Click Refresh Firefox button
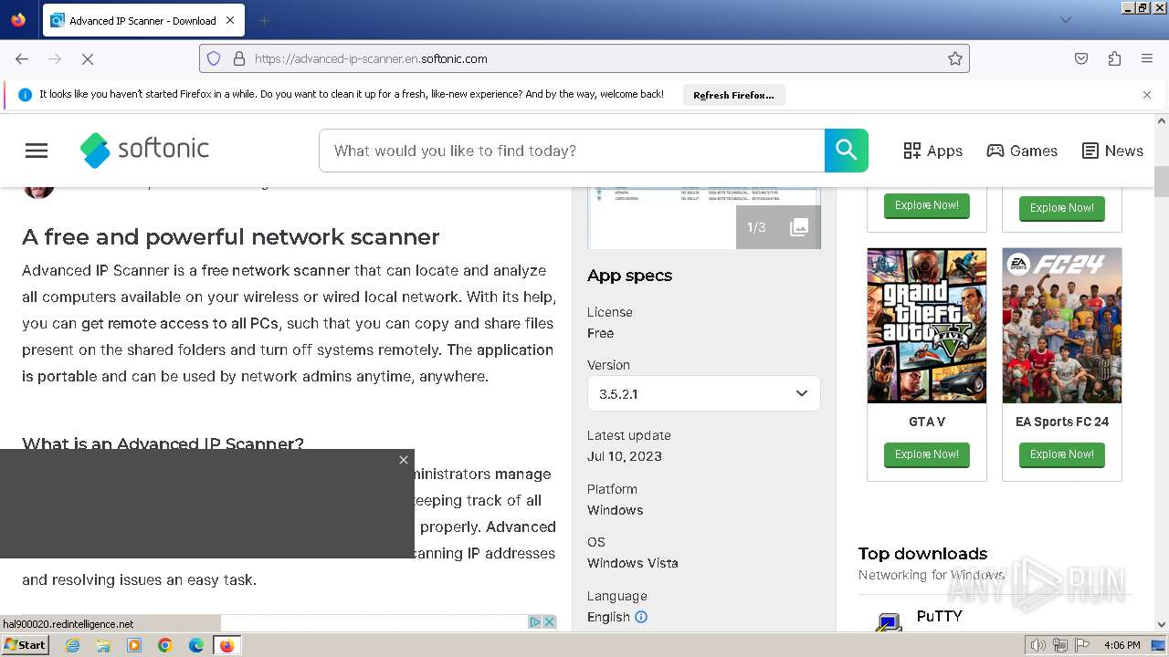This screenshot has height=657, width=1169. tap(733, 95)
